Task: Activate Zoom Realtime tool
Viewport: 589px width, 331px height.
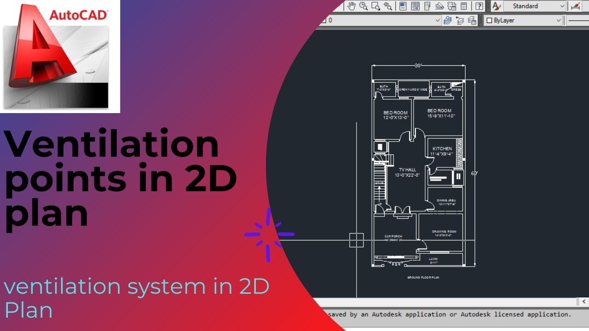Action: tap(364, 6)
